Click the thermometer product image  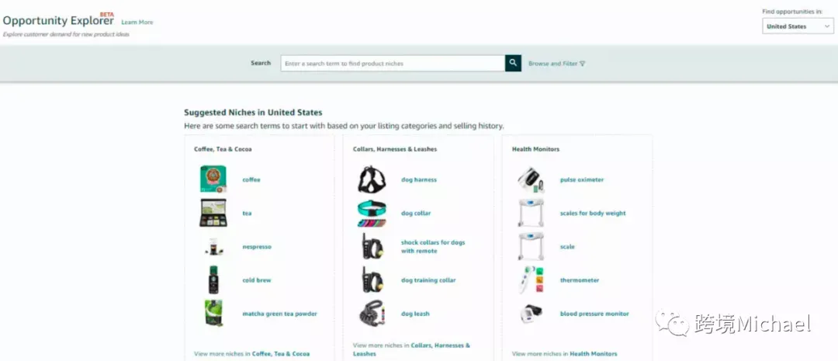click(x=531, y=279)
